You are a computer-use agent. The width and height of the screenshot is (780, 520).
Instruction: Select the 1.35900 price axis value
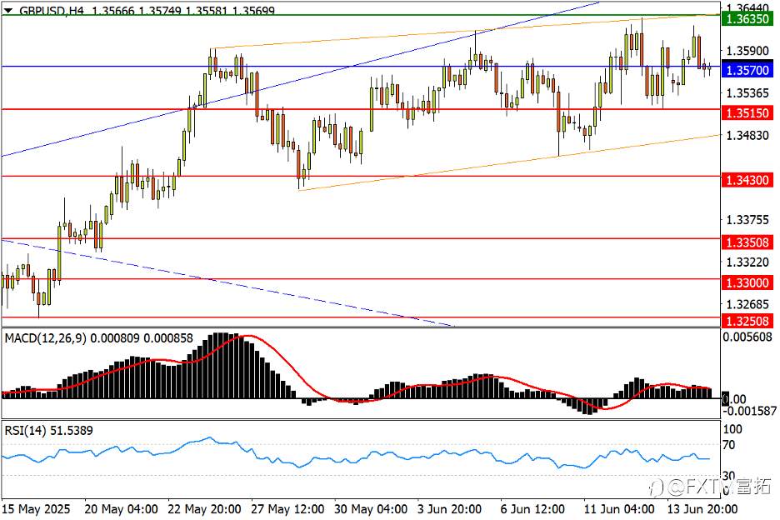[747, 51]
